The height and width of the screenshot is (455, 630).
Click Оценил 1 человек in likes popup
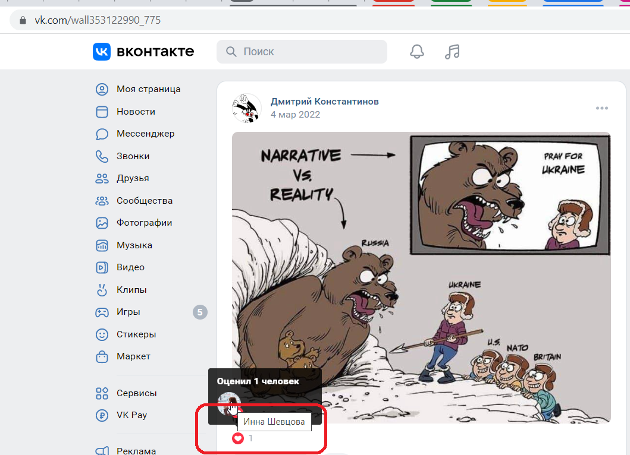point(258,381)
